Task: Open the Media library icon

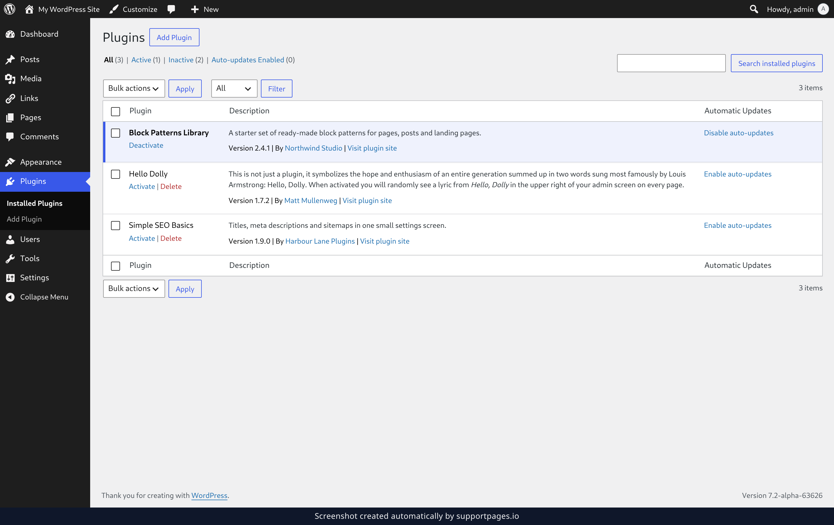Action: point(10,79)
